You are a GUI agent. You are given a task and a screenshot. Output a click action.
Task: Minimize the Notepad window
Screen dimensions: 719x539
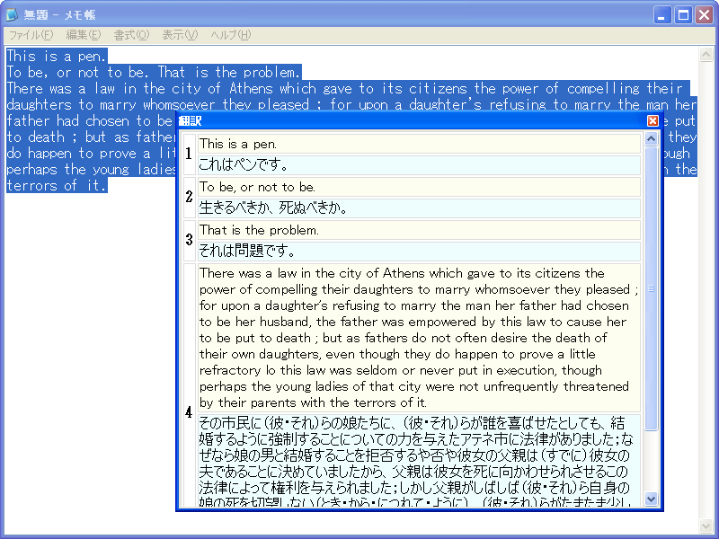pyautogui.click(x=661, y=14)
